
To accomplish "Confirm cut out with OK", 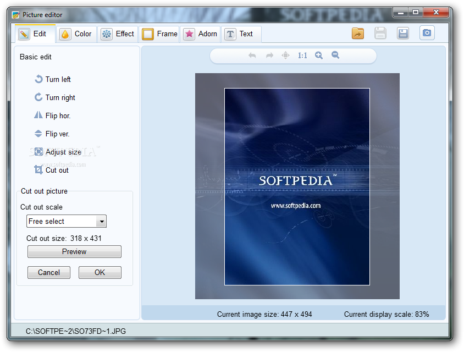I will pos(100,272).
